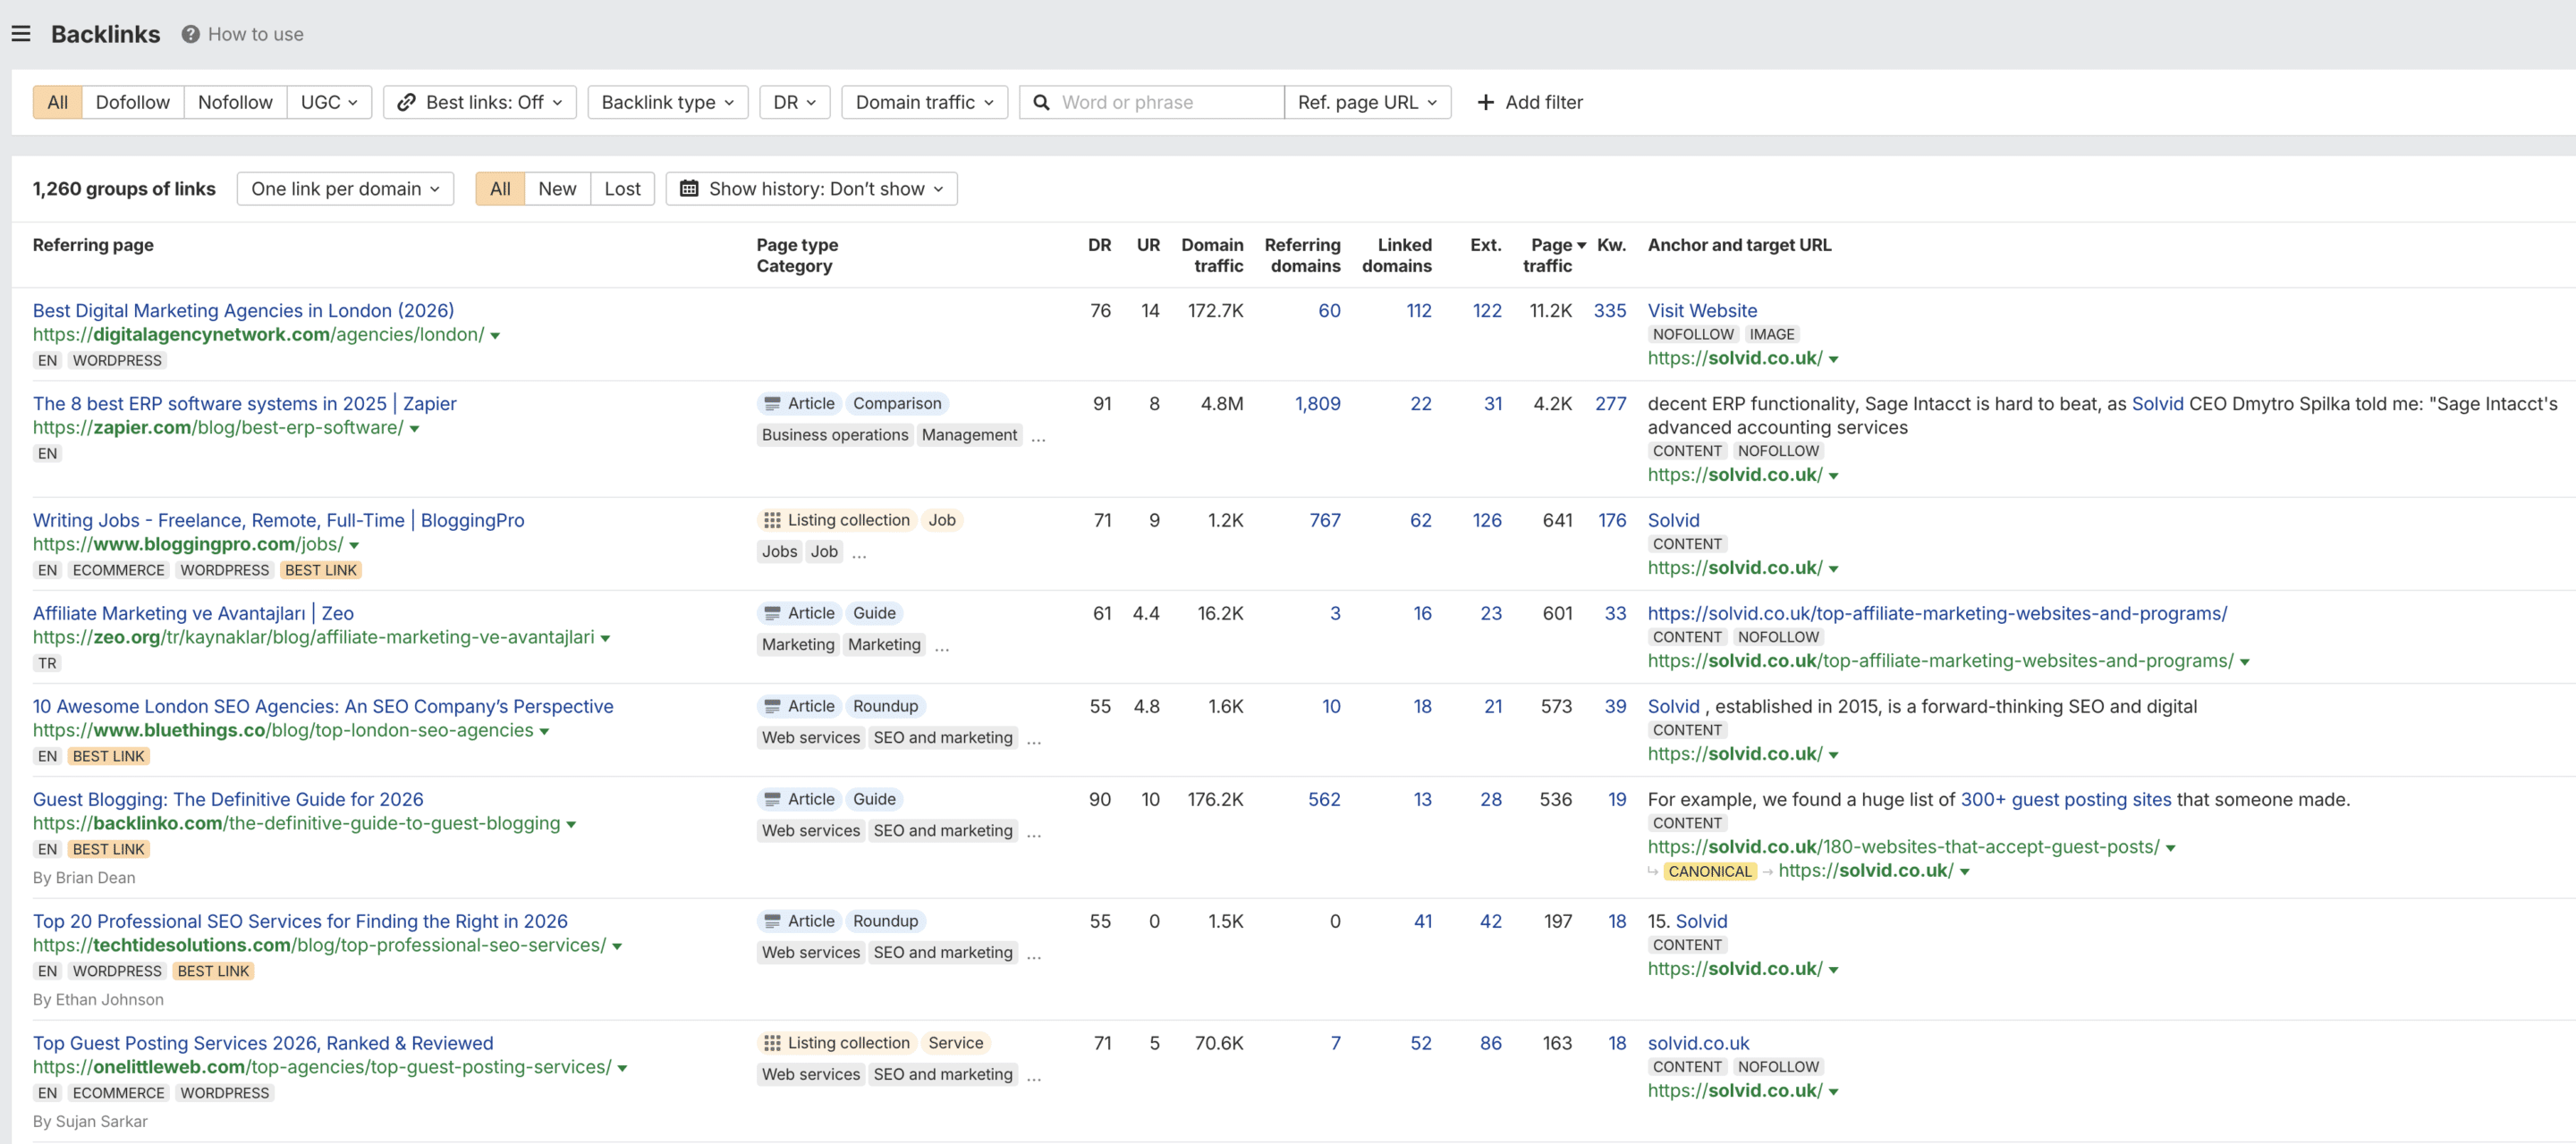2576x1144 pixels.
Task: Expand the onelittleweb.com URL dropdown arrow
Action: (x=622, y=1068)
